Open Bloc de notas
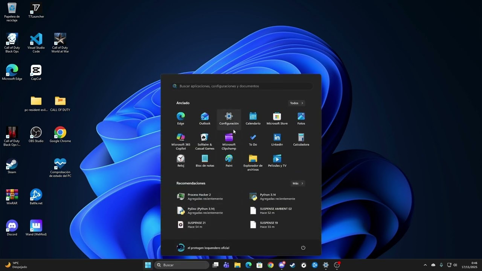The height and width of the screenshot is (271, 482). [205, 161]
